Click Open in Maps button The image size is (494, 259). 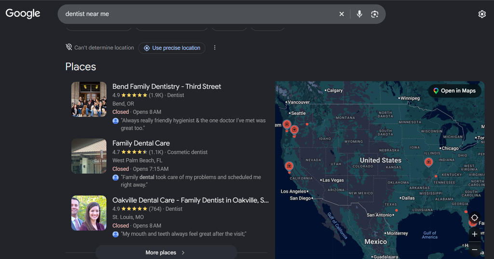coord(454,91)
